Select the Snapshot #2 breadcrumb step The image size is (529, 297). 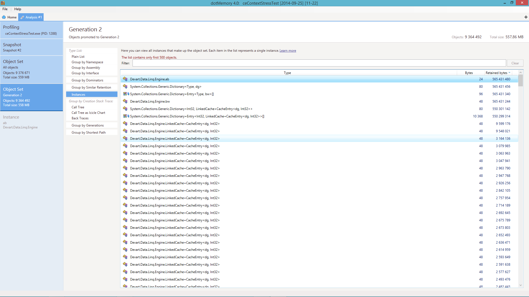click(x=31, y=47)
